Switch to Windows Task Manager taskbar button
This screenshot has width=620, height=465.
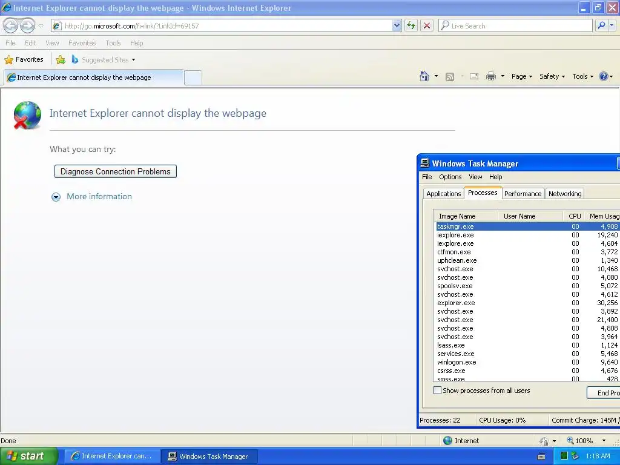[210, 457]
